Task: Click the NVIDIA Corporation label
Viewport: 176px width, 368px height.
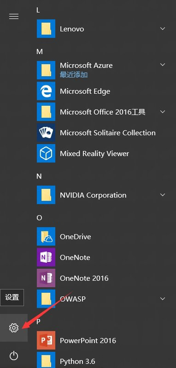Action: (93, 195)
